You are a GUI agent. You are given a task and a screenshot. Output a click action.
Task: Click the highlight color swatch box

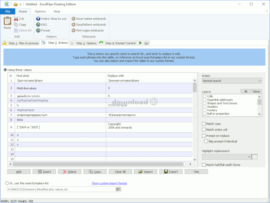(255, 157)
